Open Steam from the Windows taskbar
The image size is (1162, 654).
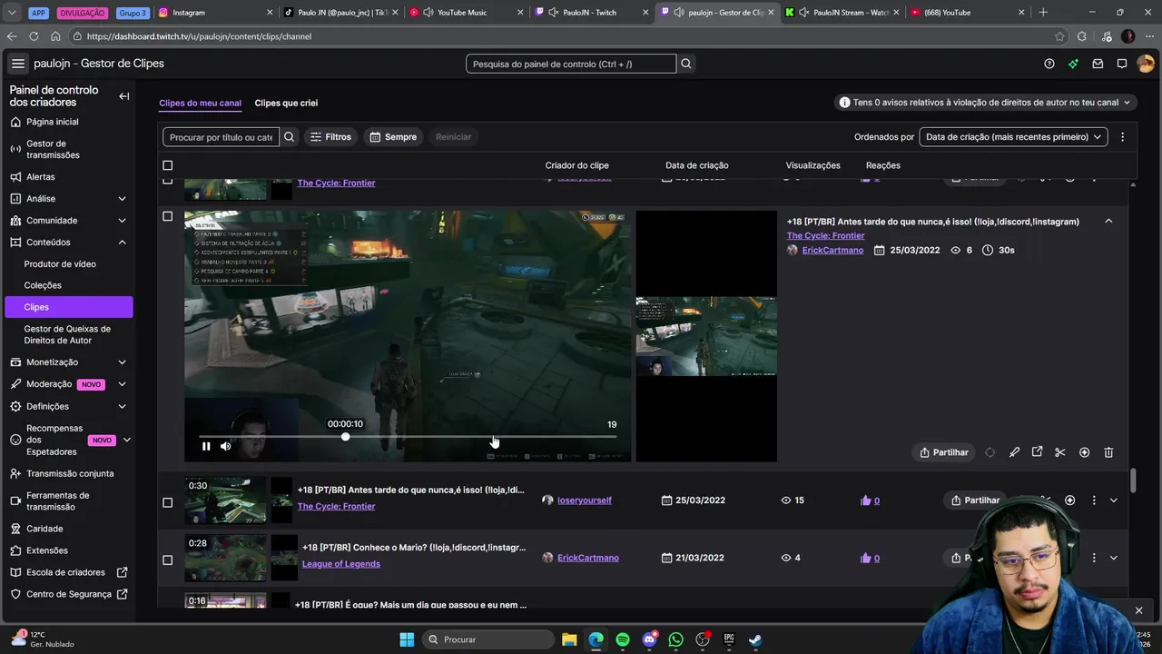pos(755,639)
